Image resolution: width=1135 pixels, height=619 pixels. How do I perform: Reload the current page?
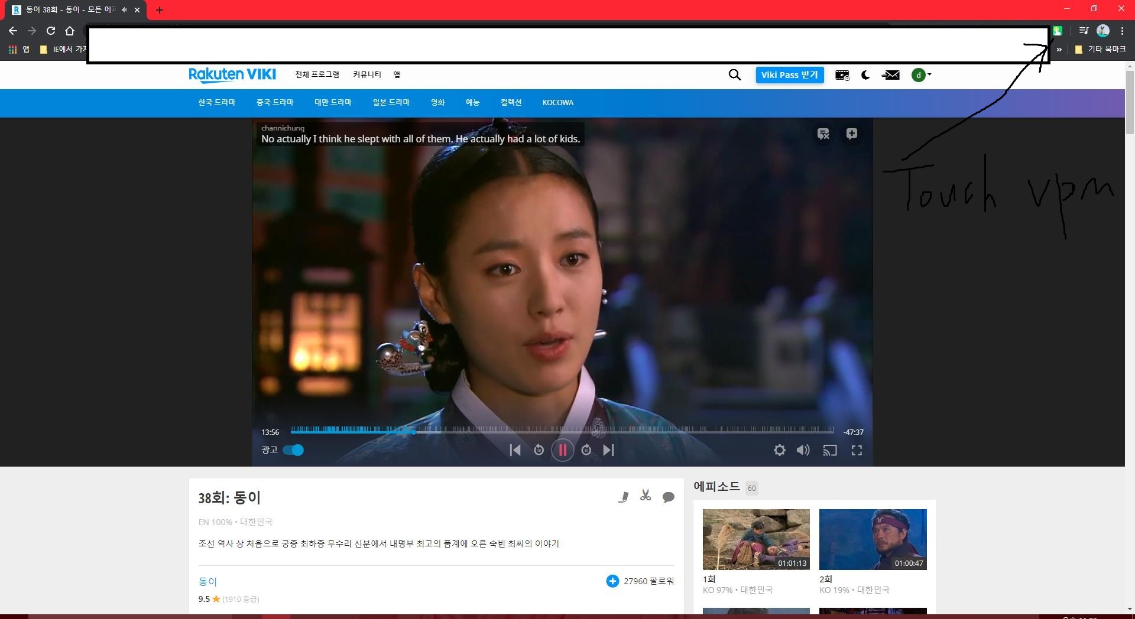(x=51, y=31)
